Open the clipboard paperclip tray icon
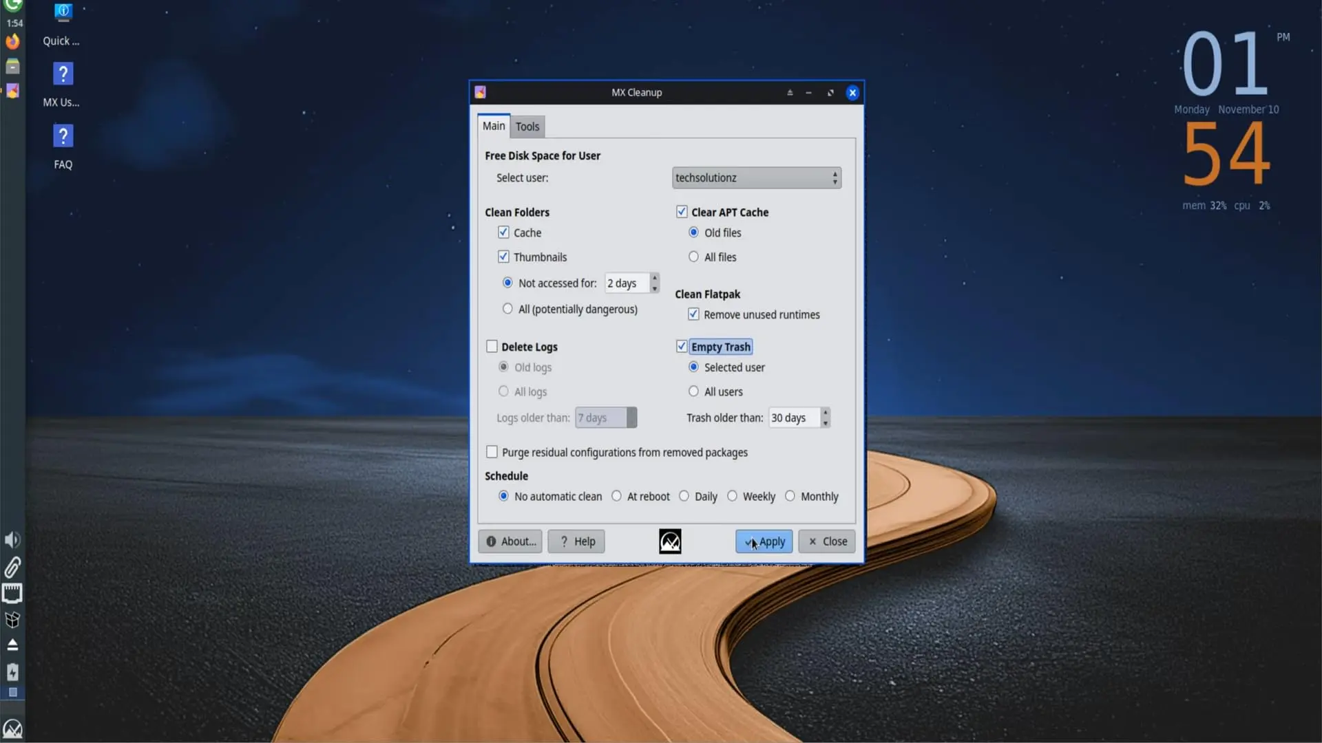1322x743 pixels. coord(12,567)
